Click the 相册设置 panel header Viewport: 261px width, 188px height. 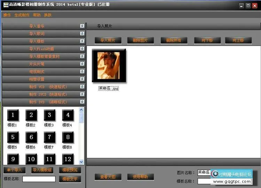43,79
